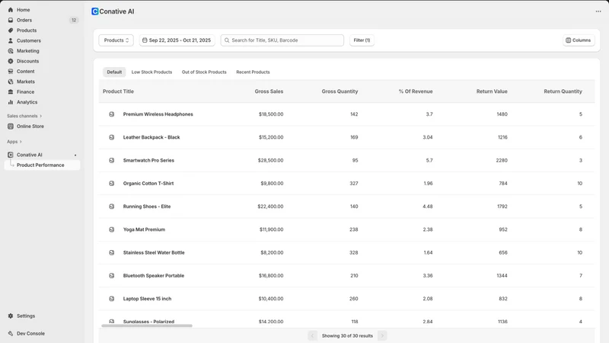Click the Premium Wireless Headphones title

(158, 114)
